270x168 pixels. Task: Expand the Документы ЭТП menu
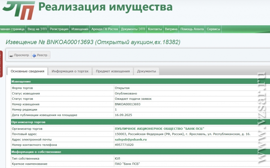click(x=133, y=29)
